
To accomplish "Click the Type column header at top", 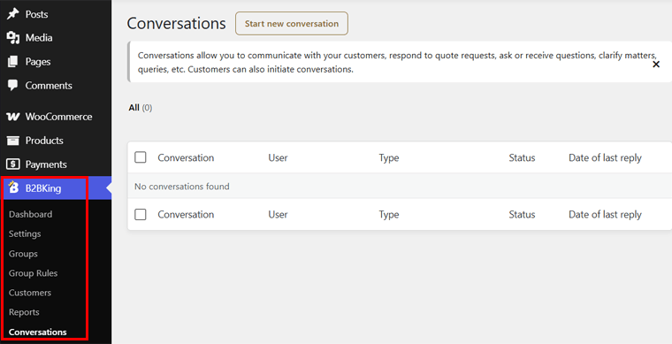I will [x=389, y=158].
